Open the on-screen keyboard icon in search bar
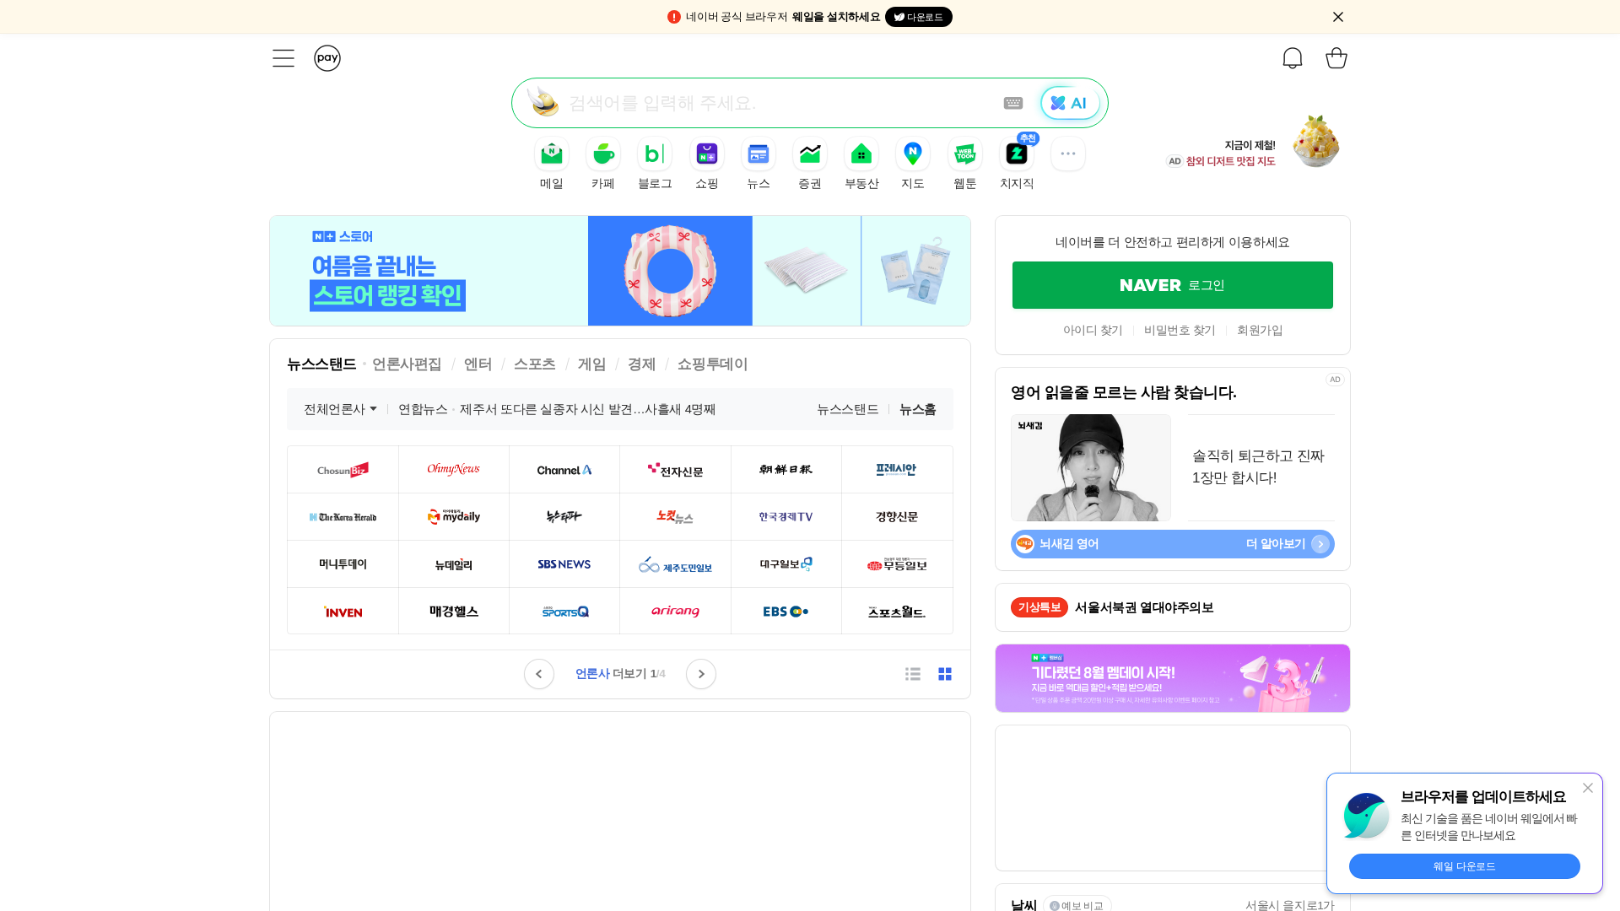Viewport: 1620px width, 911px height. tap(1013, 103)
